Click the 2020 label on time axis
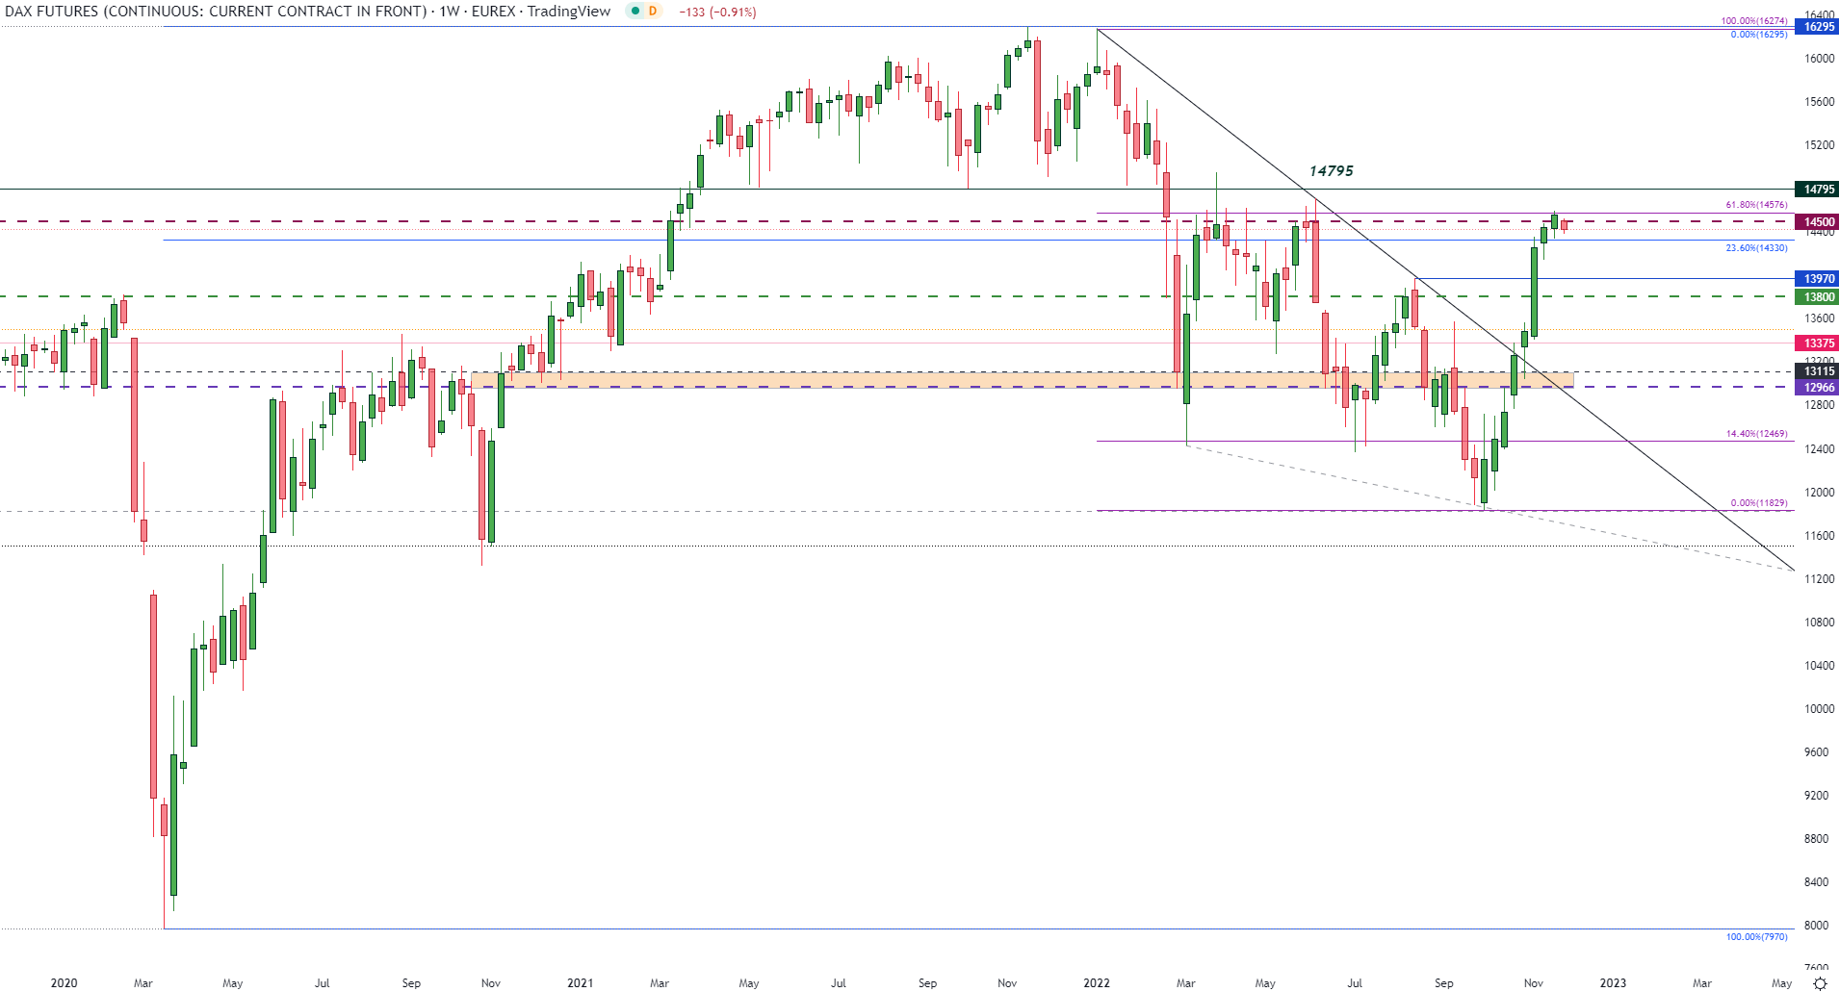Image resolution: width=1839 pixels, height=992 pixels. point(64,983)
